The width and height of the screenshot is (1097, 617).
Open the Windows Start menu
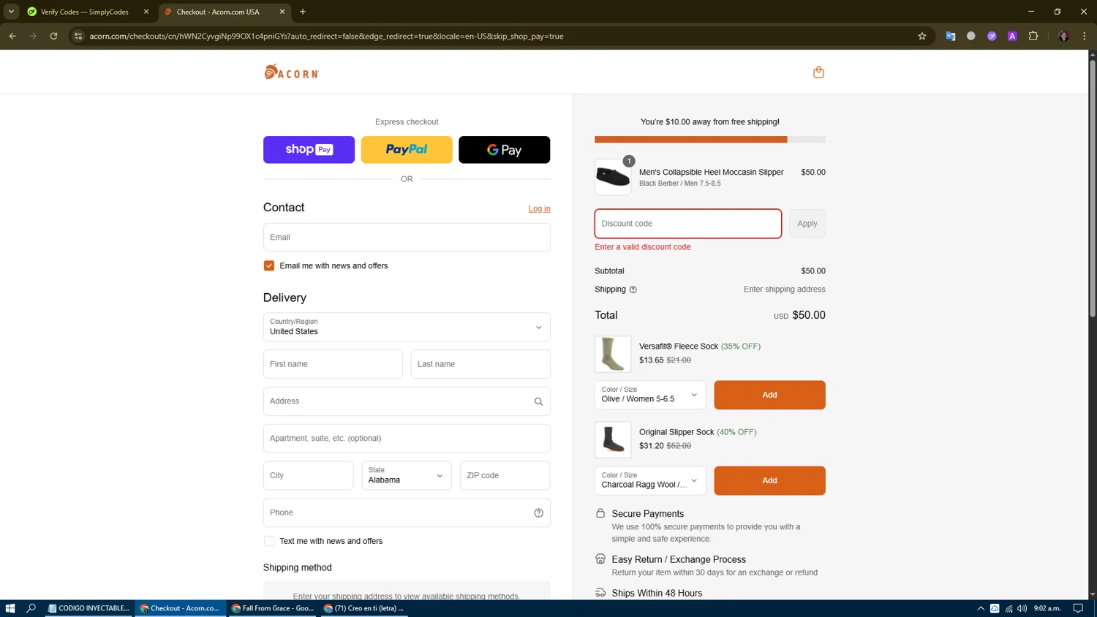(10, 608)
